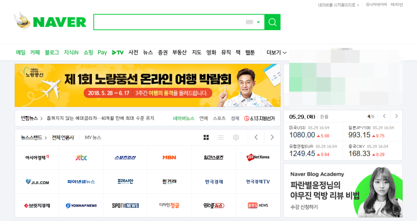Open 부동산 real estate menu item
The width and height of the screenshot is (417, 221).
(x=180, y=53)
